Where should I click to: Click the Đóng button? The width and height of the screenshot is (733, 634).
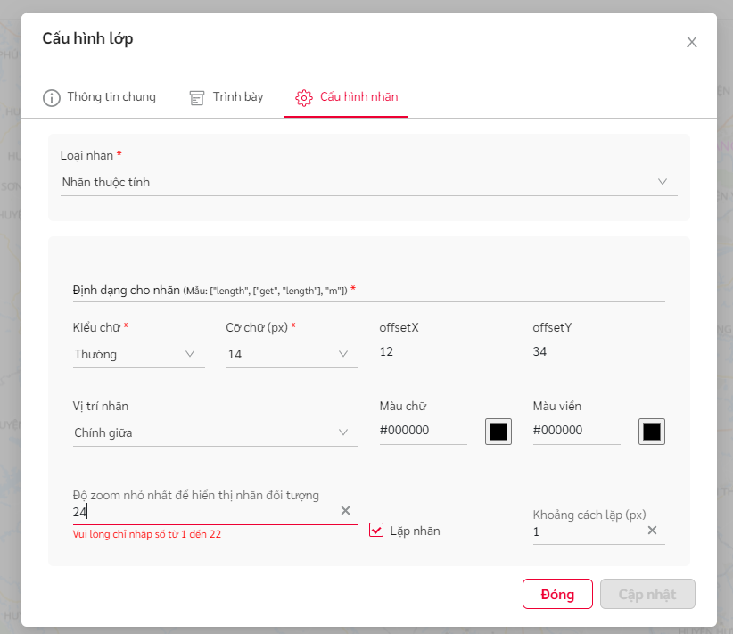coord(557,594)
